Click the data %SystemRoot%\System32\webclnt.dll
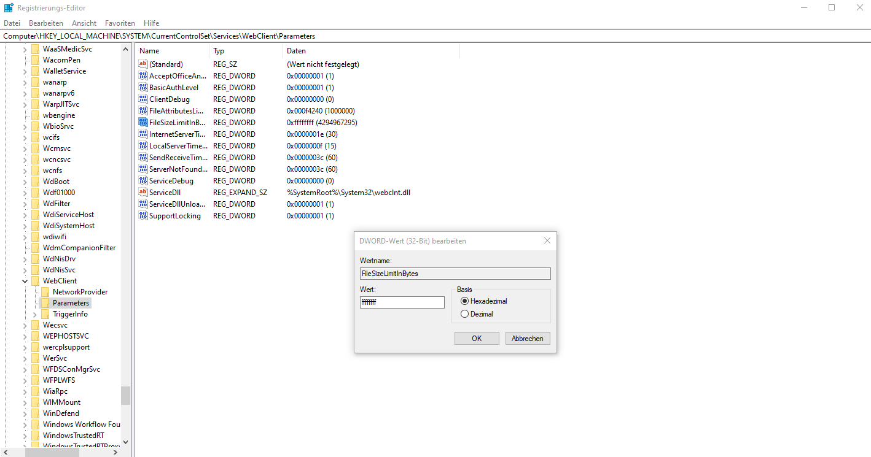This screenshot has width=871, height=457. pyautogui.click(x=348, y=192)
